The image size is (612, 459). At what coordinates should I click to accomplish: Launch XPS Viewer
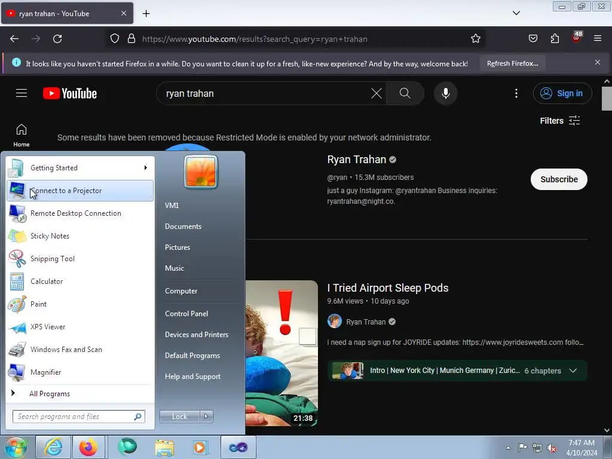pyautogui.click(x=80, y=327)
